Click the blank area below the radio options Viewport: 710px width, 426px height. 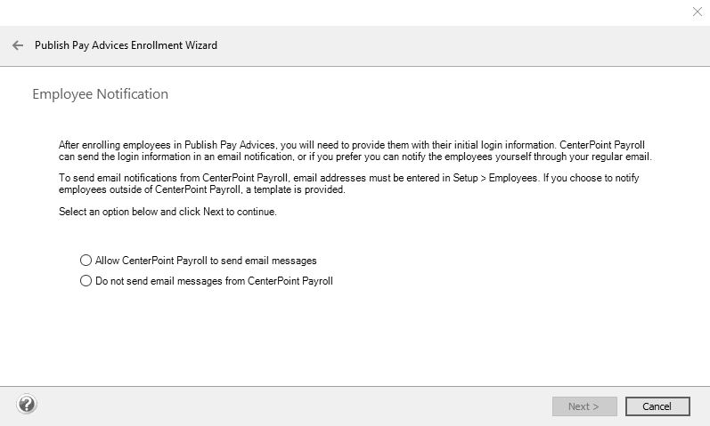[x=356, y=338]
